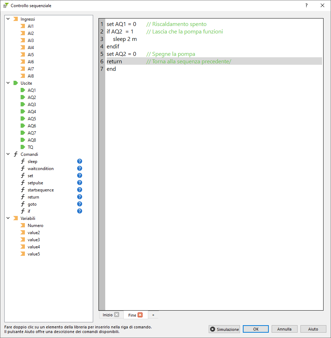
Task: Show help for the startsequence command
Action: (80, 190)
